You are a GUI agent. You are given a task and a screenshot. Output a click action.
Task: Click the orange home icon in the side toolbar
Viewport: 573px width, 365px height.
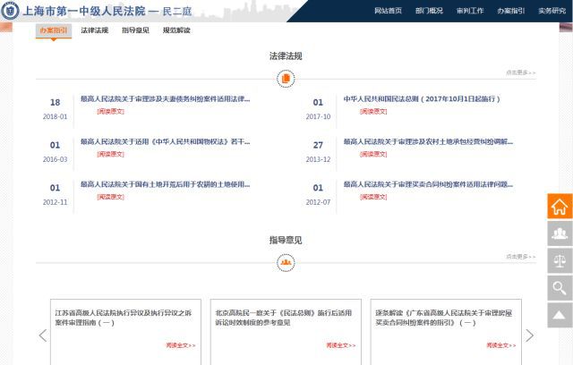point(560,207)
